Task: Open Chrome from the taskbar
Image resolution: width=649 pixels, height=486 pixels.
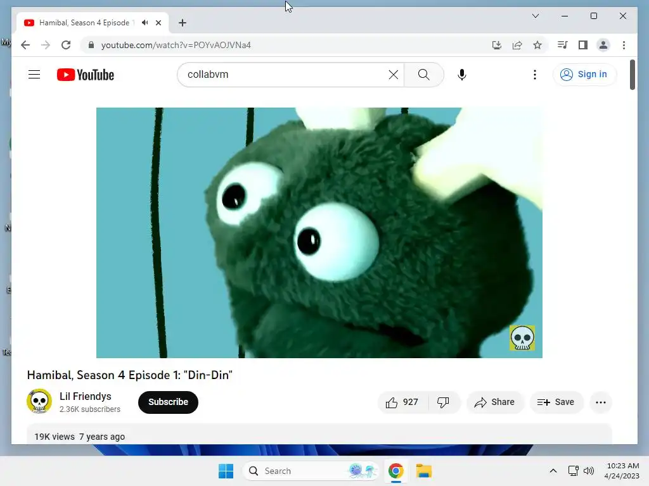Action: click(x=396, y=471)
